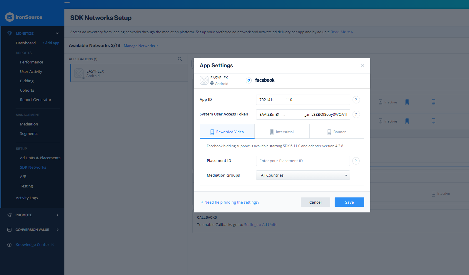Click blue interstitial icon in second network row
Viewport: 469px width, 275px height.
407,121
